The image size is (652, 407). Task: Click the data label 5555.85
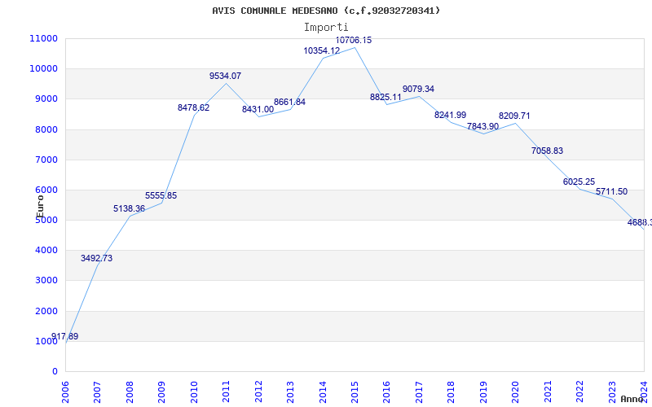point(161,195)
